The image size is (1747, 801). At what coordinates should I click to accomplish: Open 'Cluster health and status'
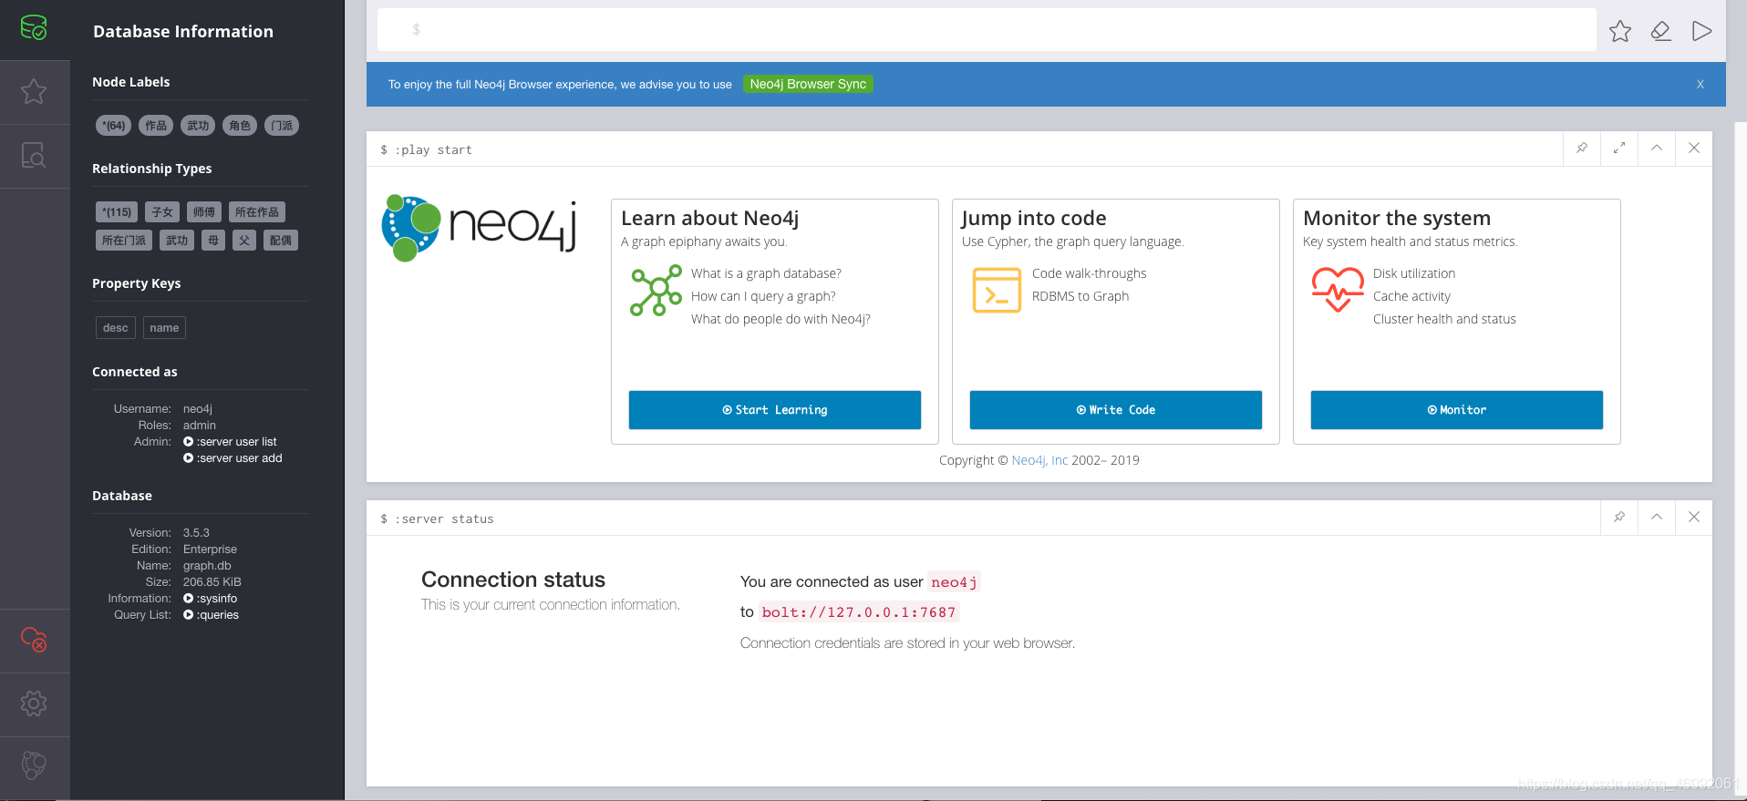[1444, 319]
